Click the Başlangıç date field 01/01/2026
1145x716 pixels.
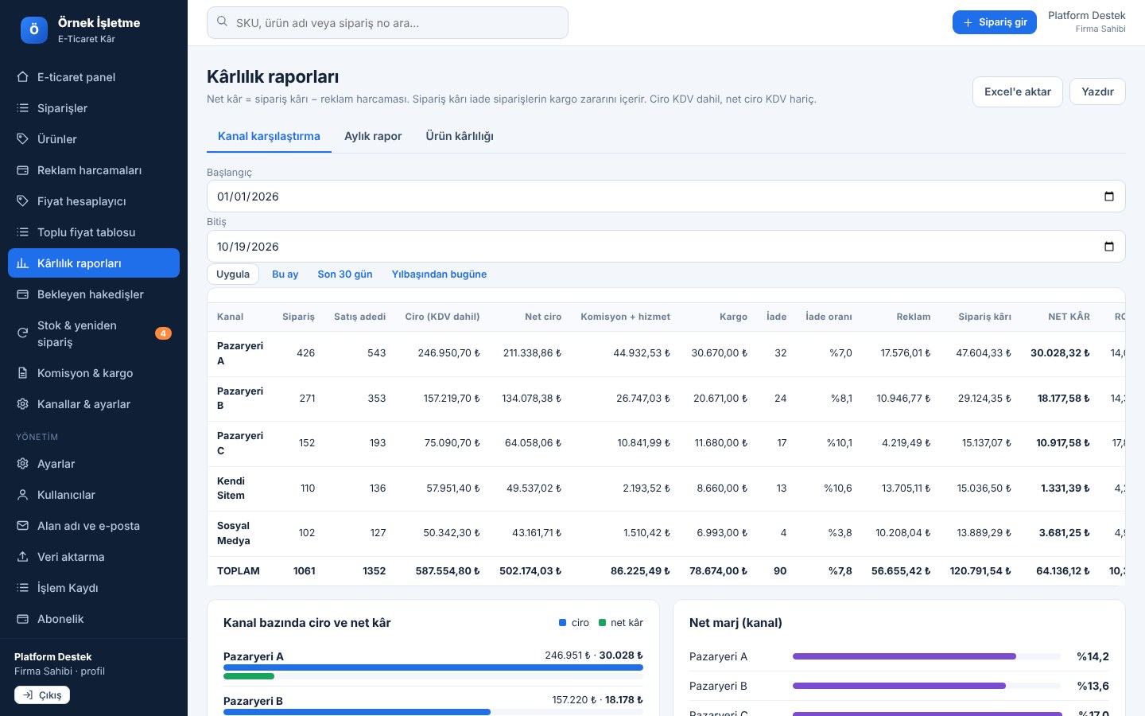(666, 197)
